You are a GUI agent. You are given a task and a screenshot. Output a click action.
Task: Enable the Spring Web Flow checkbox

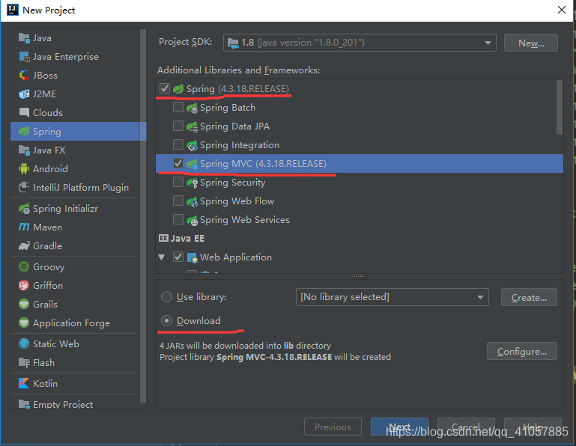(178, 201)
